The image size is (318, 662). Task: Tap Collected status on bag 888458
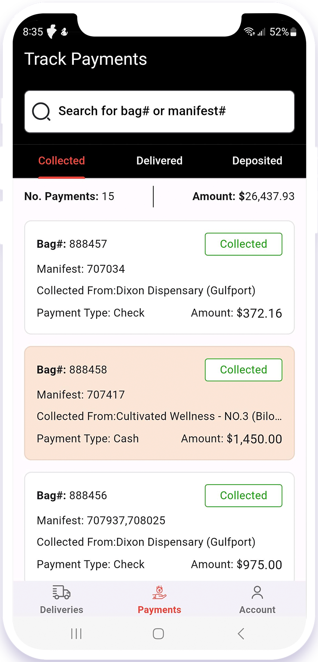[244, 370]
